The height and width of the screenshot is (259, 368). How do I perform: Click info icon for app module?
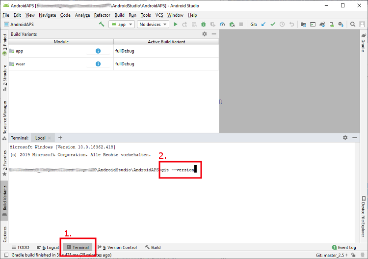(98, 51)
